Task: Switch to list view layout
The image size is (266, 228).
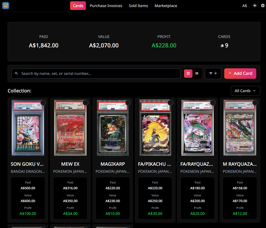Action: [x=197, y=74]
